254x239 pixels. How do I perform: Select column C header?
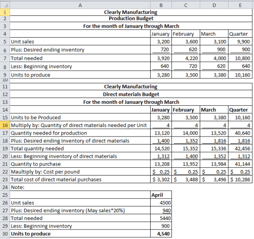click(186, 5)
